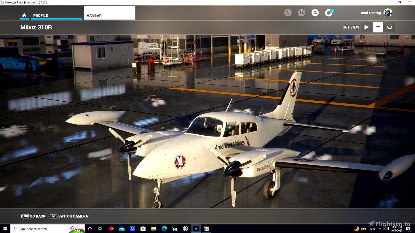Launch Microsoft Edge from the taskbar
This screenshot has width=415, height=233.
164,229
